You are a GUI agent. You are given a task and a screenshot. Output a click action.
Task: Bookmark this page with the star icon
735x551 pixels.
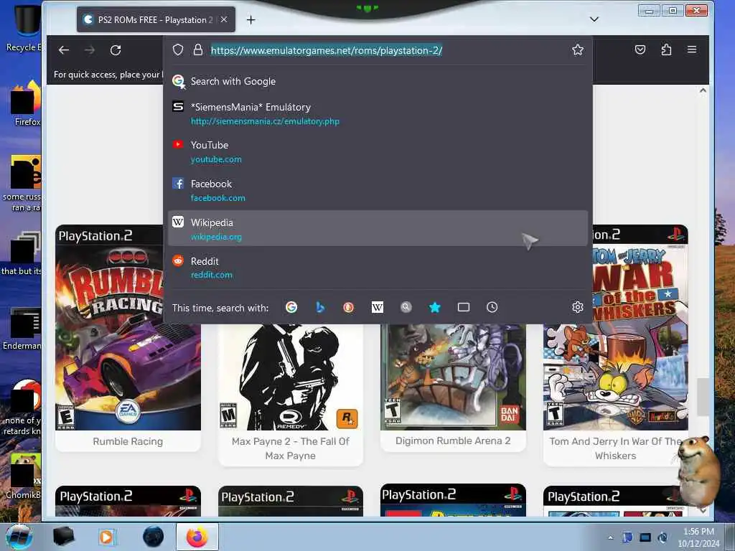point(578,50)
